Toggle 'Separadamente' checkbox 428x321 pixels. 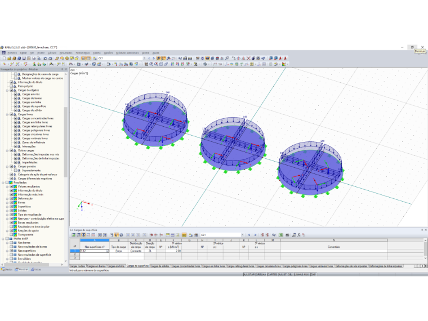tap(16, 170)
